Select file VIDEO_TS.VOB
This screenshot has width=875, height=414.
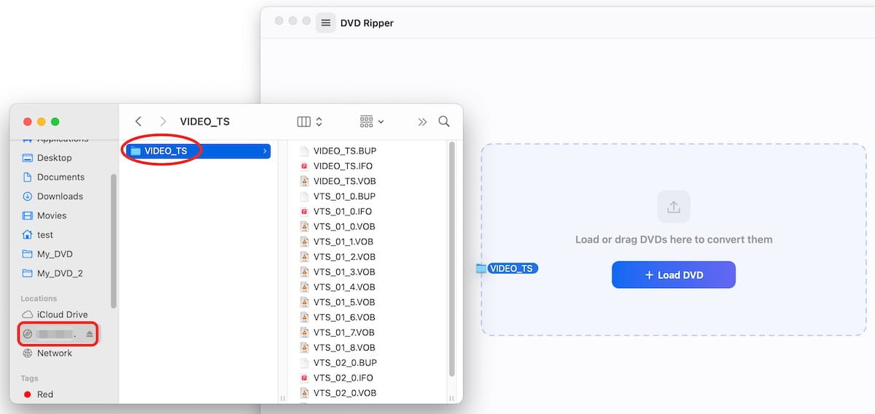(x=345, y=181)
